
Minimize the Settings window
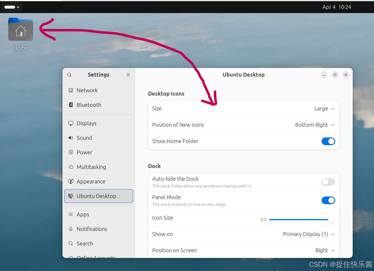(x=324, y=75)
